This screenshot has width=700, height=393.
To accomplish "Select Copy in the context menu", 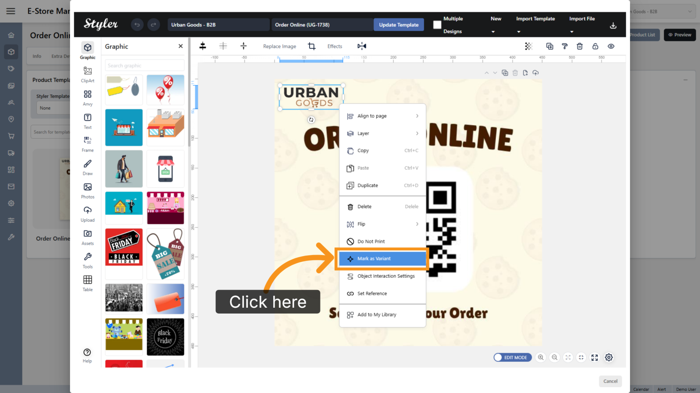I will click(x=382, y=151).
